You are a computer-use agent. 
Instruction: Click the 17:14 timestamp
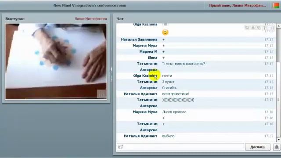point(269,88)
